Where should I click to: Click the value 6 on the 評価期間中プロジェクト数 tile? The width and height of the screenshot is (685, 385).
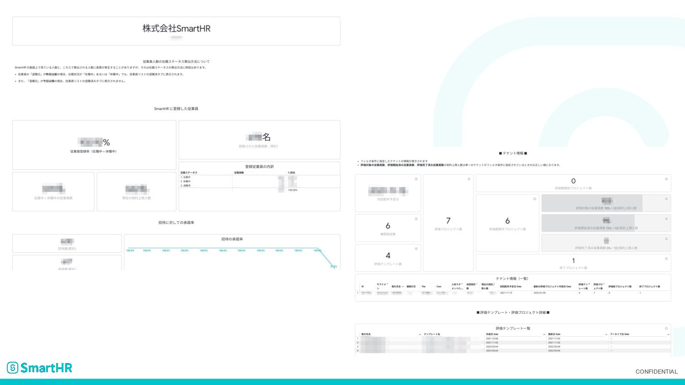pyautogui.click(x=507, y=221)
